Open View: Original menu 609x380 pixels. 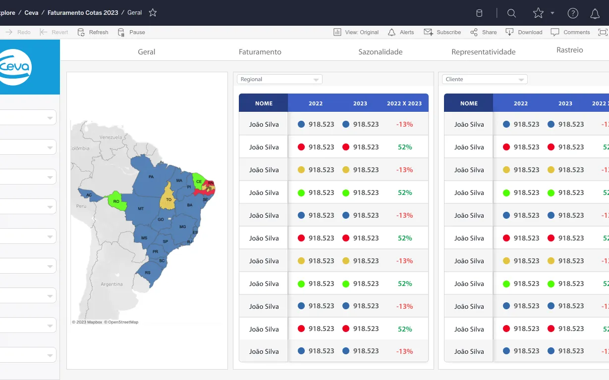point(356,32)
